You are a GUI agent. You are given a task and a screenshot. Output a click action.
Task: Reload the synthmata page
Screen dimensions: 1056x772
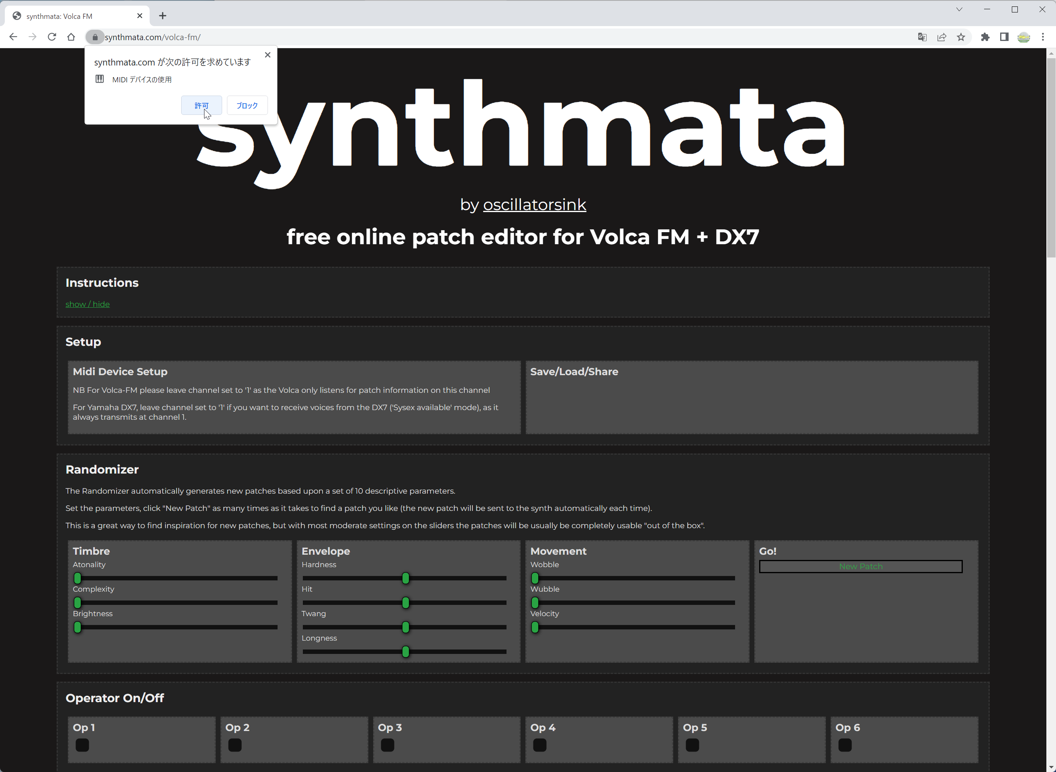52,37
